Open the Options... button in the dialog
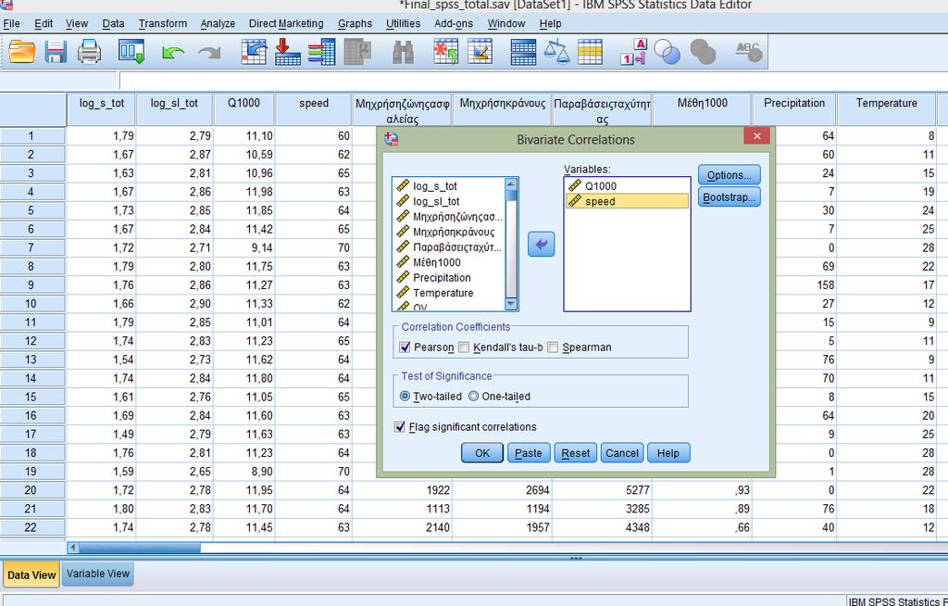Image resolution: width=948 pixels, height=606 pixels. pos(730,175)
